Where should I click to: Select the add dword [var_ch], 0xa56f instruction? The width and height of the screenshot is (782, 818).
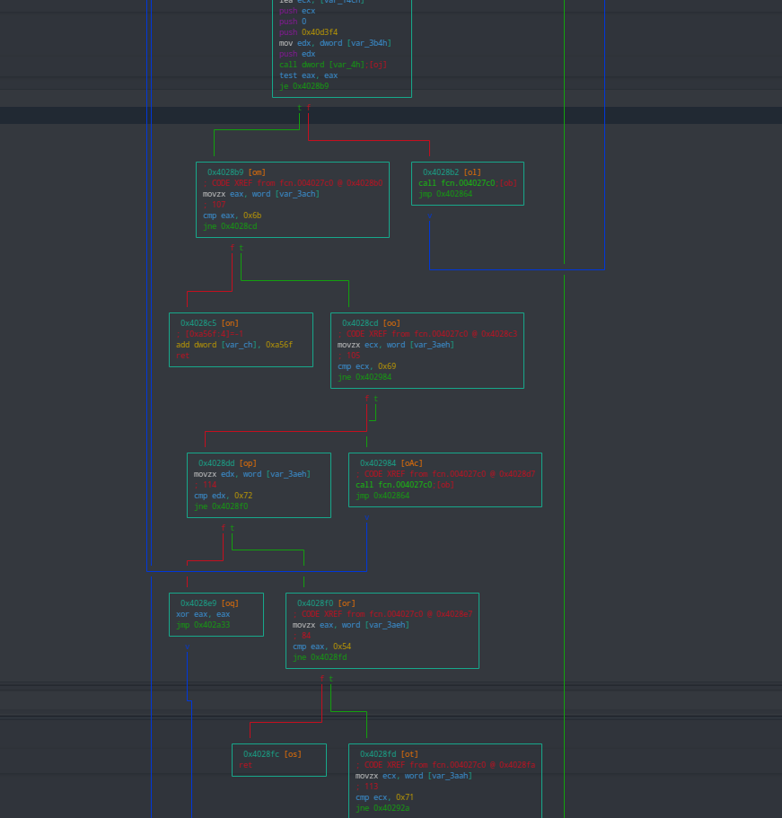233,345
